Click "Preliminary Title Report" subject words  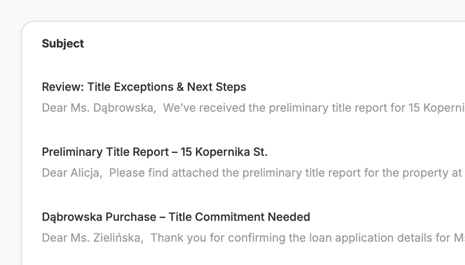click(105, 152)
